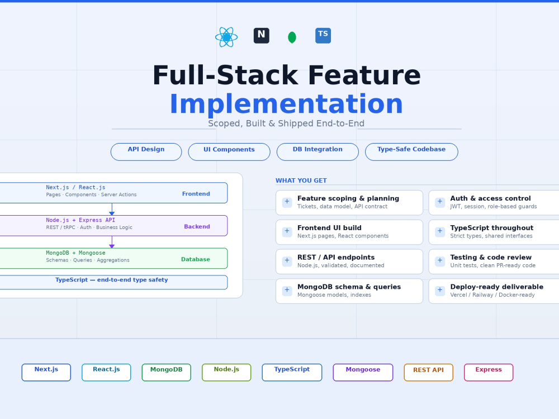
Task: Click the green MongoDB leaf icon
Action: 292,37
